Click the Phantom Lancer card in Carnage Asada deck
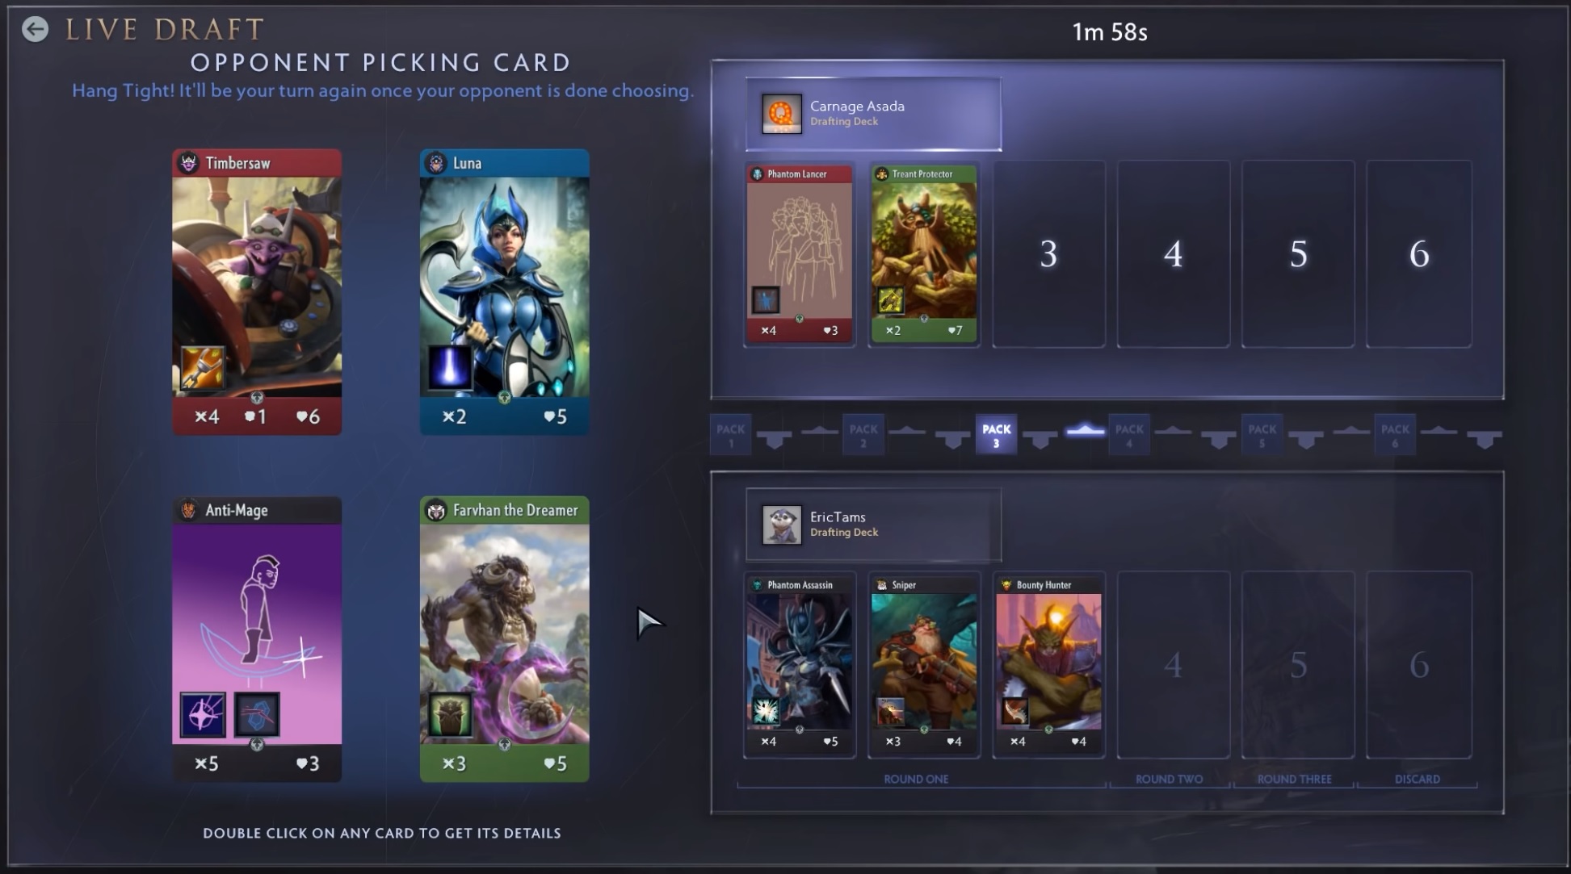This screenshot has width=1571, height=874. click(799, 251)
